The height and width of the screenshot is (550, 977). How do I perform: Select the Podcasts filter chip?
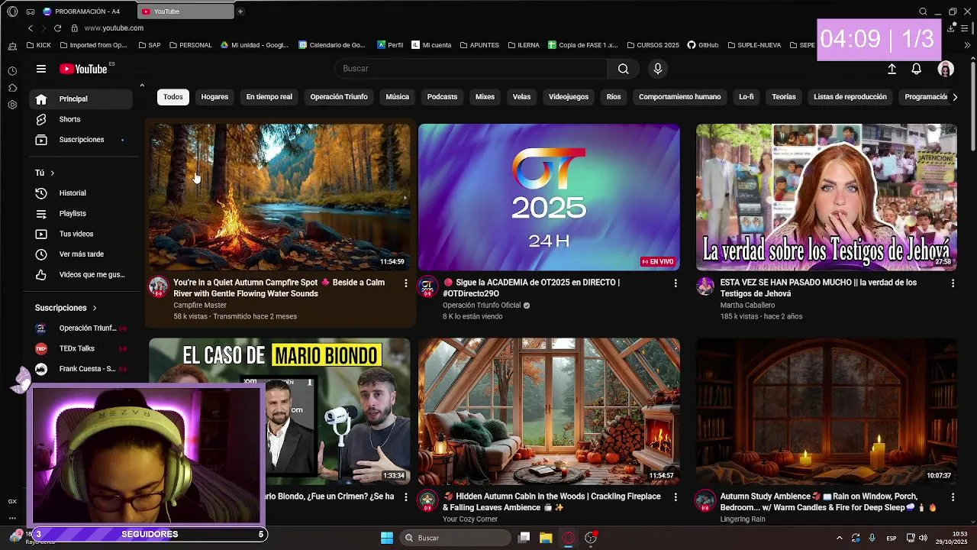click(442, 97)
